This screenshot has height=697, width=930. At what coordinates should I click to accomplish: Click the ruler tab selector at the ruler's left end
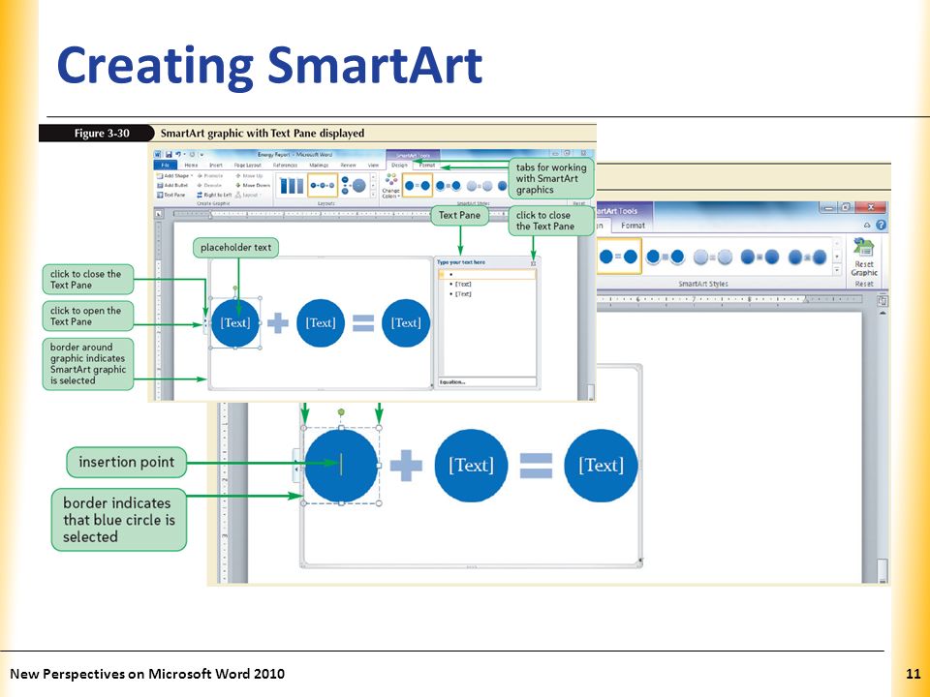(x=158, y=214)
